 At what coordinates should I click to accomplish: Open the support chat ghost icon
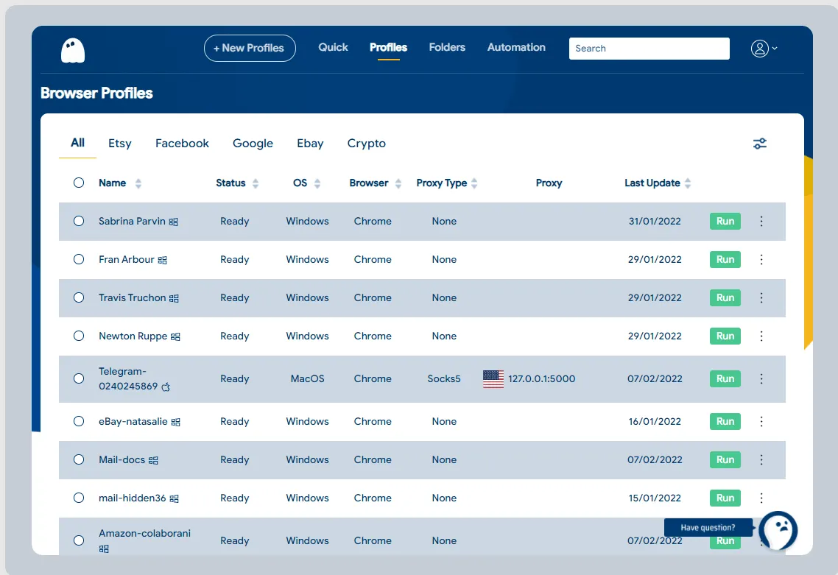(x=778, y=531)
